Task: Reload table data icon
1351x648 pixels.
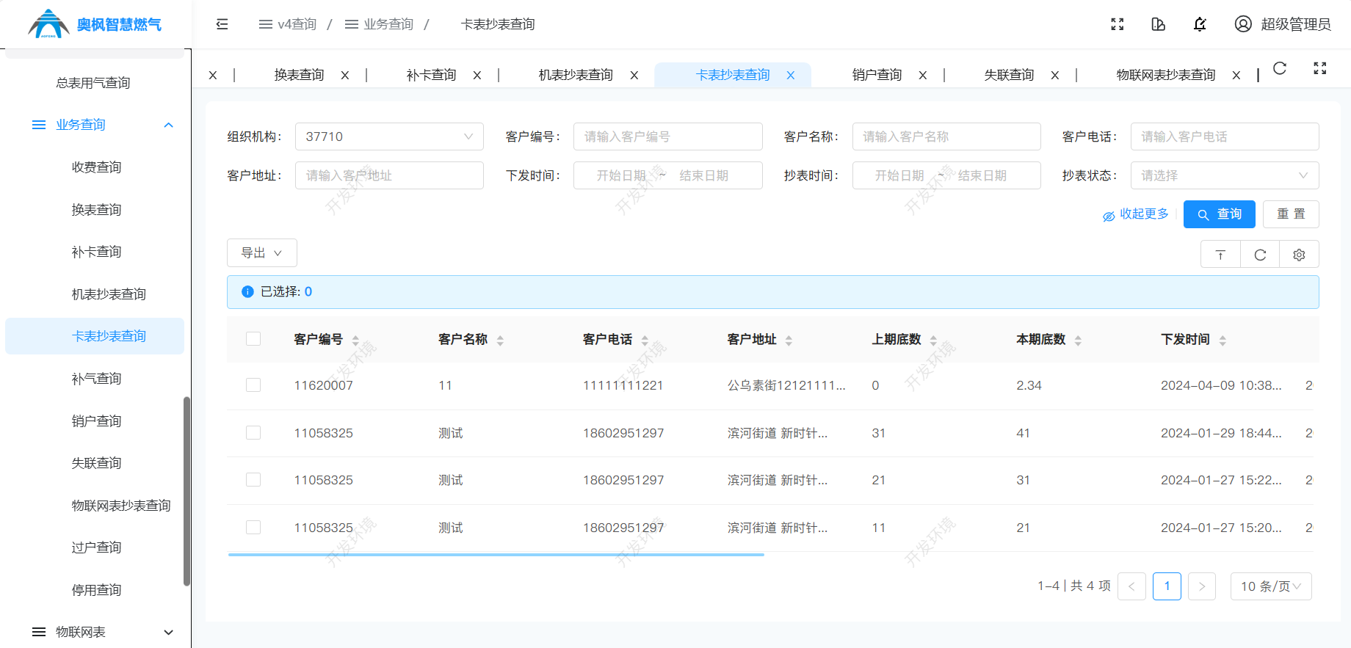Action: [1260, 255]
